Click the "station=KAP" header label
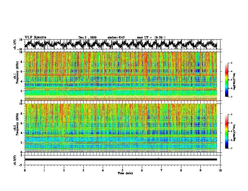Screen dimensions: 248x191 point(116,37)
